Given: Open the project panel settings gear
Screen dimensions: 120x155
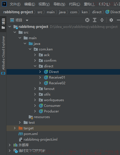Looking at the screenshot, I should click(x=111, y=20).
